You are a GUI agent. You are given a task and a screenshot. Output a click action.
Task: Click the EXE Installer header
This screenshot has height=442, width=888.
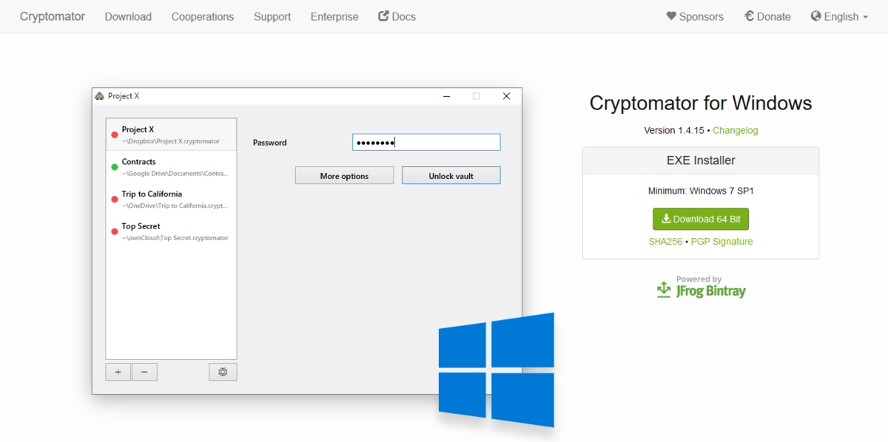tap(701, 160)
